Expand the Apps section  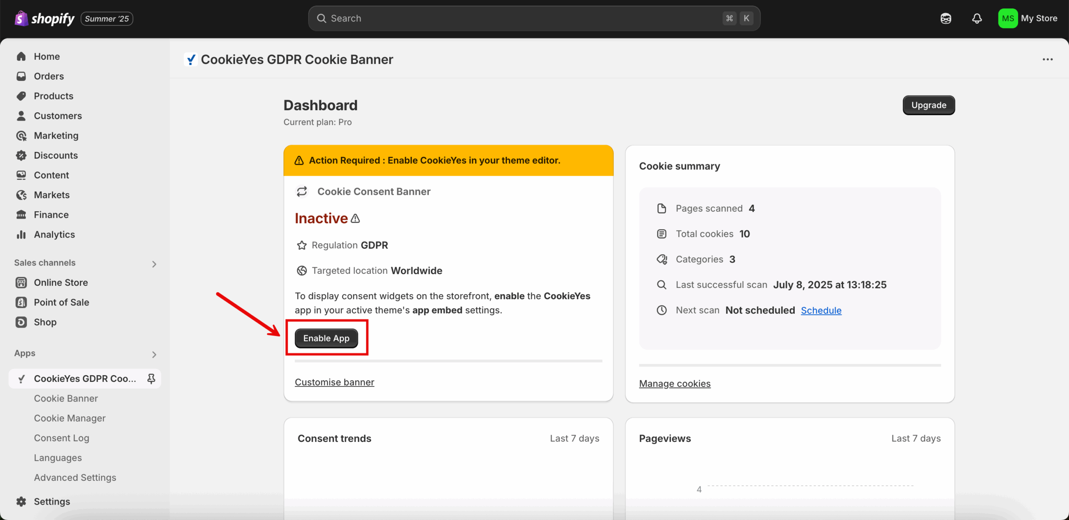click(x=154, y=354)
